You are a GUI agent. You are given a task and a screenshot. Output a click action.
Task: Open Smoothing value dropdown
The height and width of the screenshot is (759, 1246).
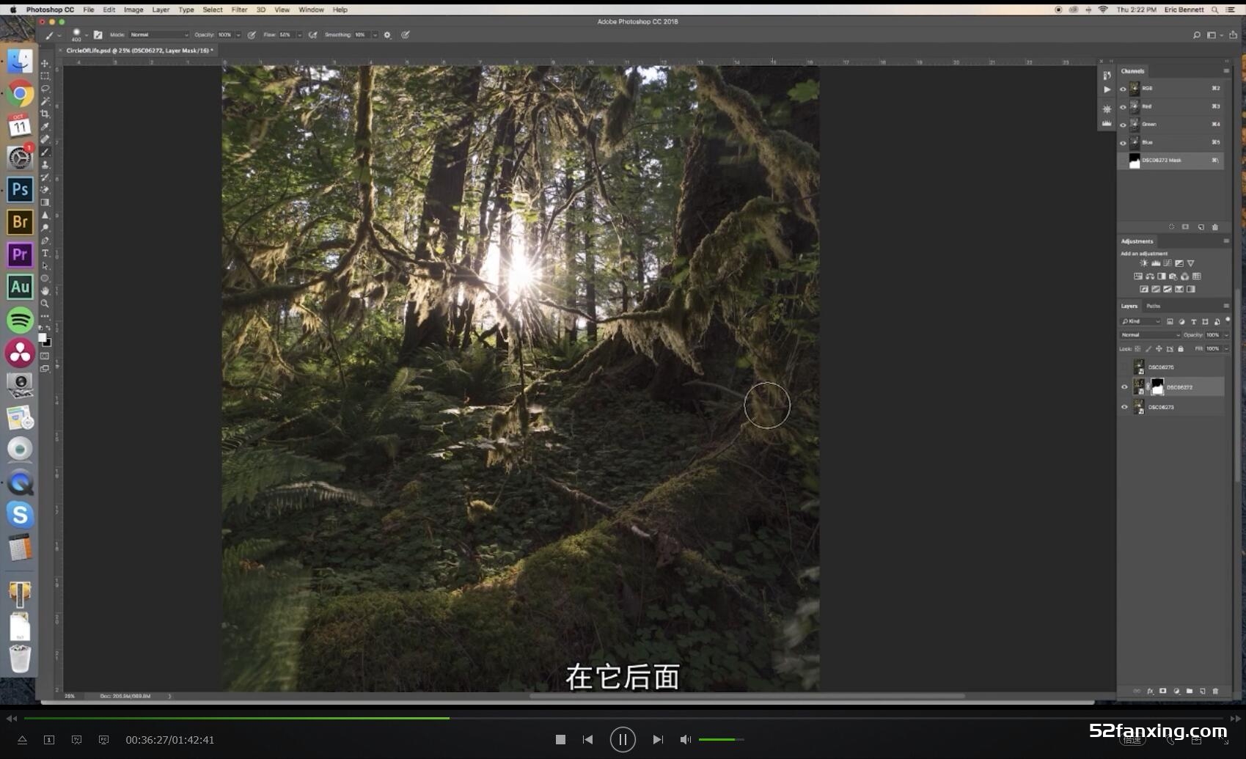click(375, 34)
